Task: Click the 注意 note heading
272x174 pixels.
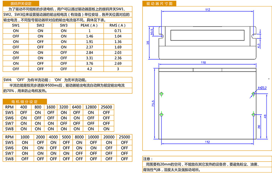Action: pyautogui.click(x=147, y=159)
